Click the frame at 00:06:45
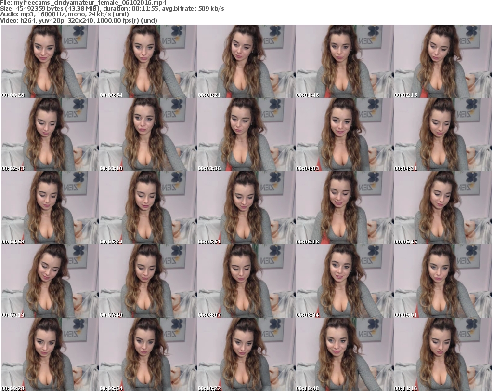This screenshot has height=391, width=493. tap(443, 208)
